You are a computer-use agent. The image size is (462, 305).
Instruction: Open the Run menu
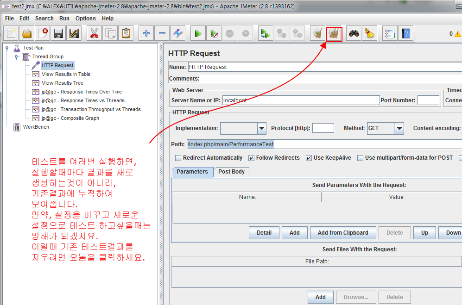64,19
